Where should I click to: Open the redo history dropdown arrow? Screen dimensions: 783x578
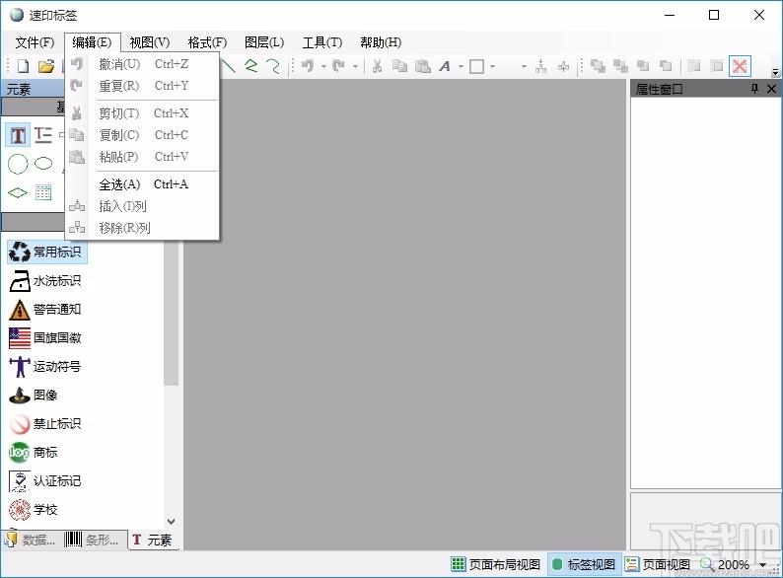[355, 66]
